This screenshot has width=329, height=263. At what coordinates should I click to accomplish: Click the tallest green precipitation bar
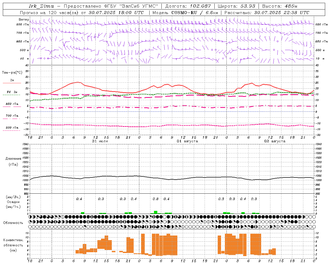(x=156, y=212)
